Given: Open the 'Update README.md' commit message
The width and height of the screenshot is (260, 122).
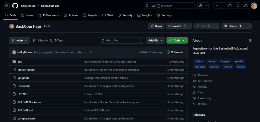Looking at the screenshot, I should click(x=96, y=110).
